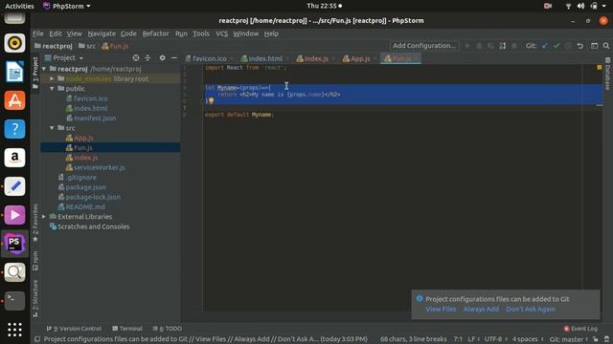Open the system volume indicator
Image resolution: width=613 pixels, height=344 pixels.
click(580, 6)
